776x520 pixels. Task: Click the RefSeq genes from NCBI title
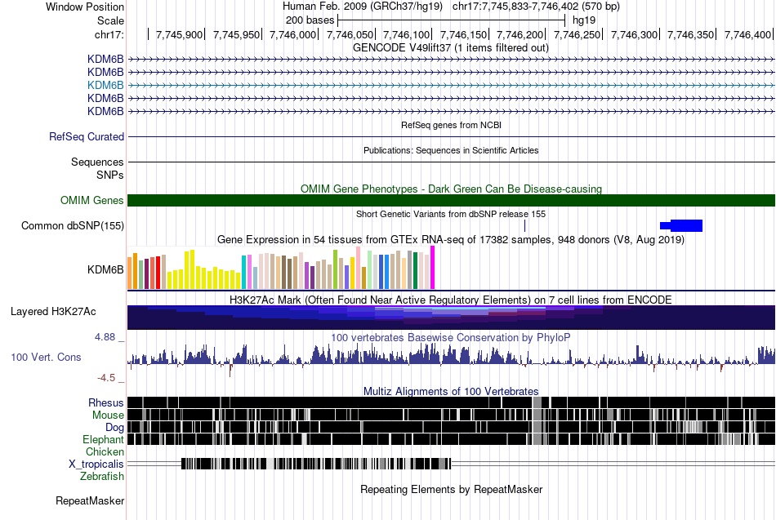pos(452,125)
